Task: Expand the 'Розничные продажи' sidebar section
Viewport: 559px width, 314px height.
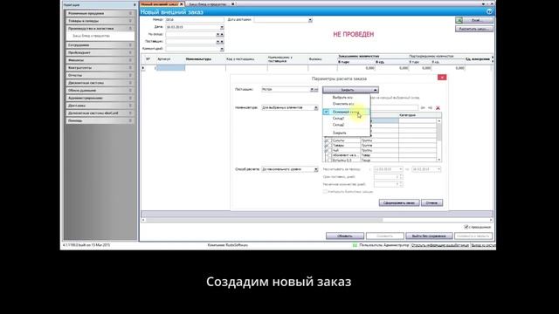Action: 100,13
